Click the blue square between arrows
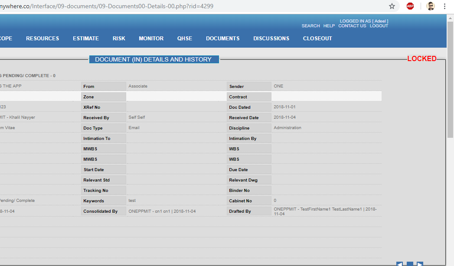Image resolution: width=454 pixels, height=266 pixels. pos(410,264)
